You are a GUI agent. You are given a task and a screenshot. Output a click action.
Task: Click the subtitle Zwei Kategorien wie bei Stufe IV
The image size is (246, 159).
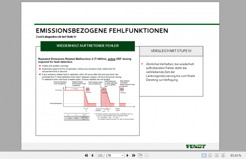pos(56,37)
